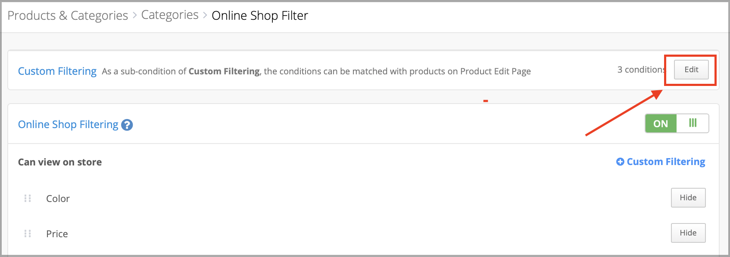Open the blue Custom Filtering section heading

(57, 71)
